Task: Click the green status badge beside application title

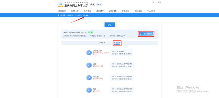Action: pos(90,32)
